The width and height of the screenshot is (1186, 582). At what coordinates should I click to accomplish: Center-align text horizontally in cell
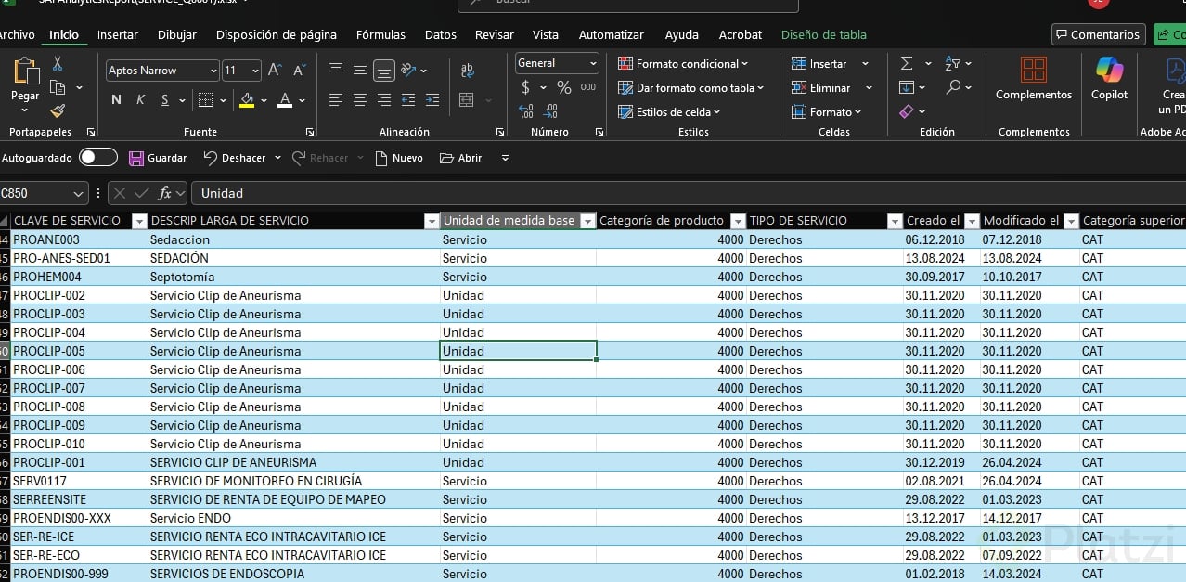click(x=359, y=100)
